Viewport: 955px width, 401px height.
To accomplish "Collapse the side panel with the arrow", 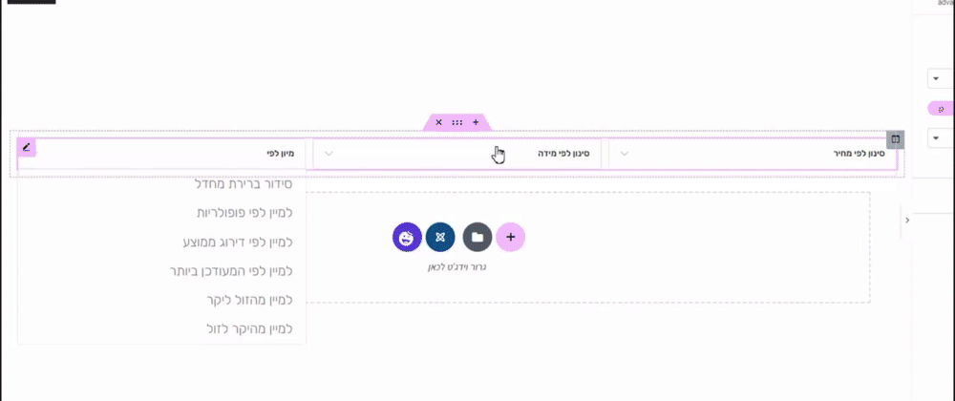I will [907, 221].
